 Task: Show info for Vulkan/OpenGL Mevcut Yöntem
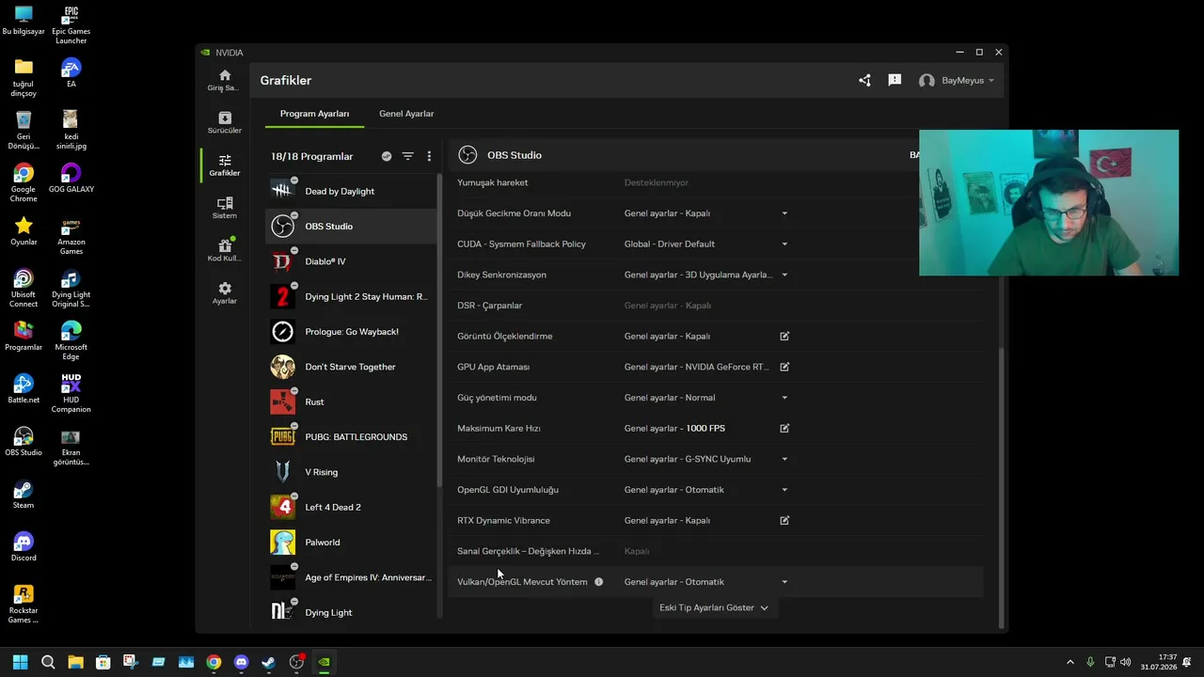(x=598, y=582)
